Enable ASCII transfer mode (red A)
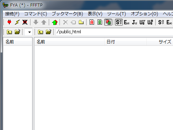 click(x=92, y=22)
